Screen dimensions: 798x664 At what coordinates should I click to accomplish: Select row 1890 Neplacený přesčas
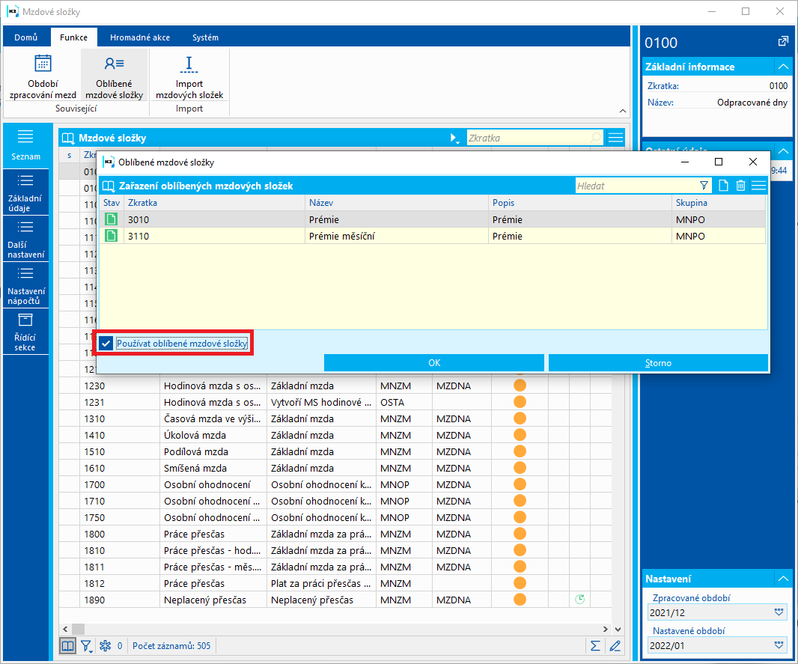335,600
